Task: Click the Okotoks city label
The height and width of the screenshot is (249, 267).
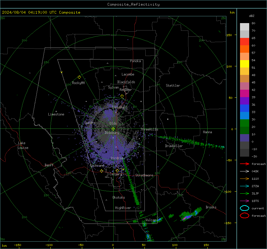Action: click(119, 197)
